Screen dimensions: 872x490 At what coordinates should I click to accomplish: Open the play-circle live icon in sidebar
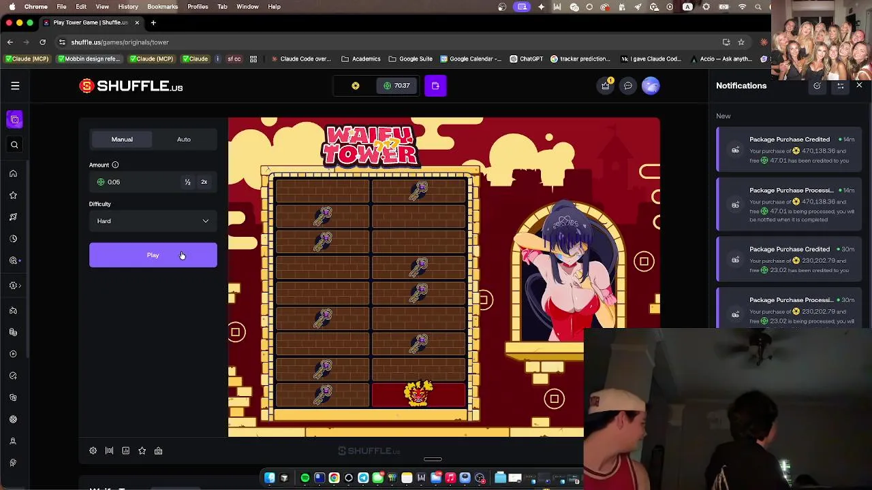click(x=13, y=354)
